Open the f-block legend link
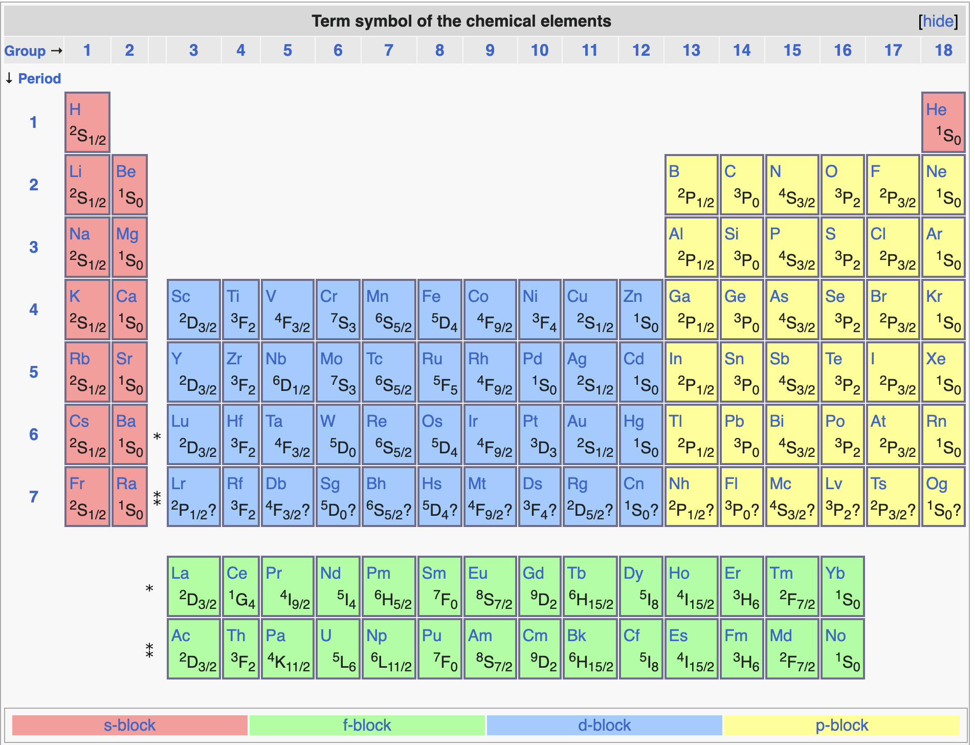The image size is (975, 745). pos(367,725)
